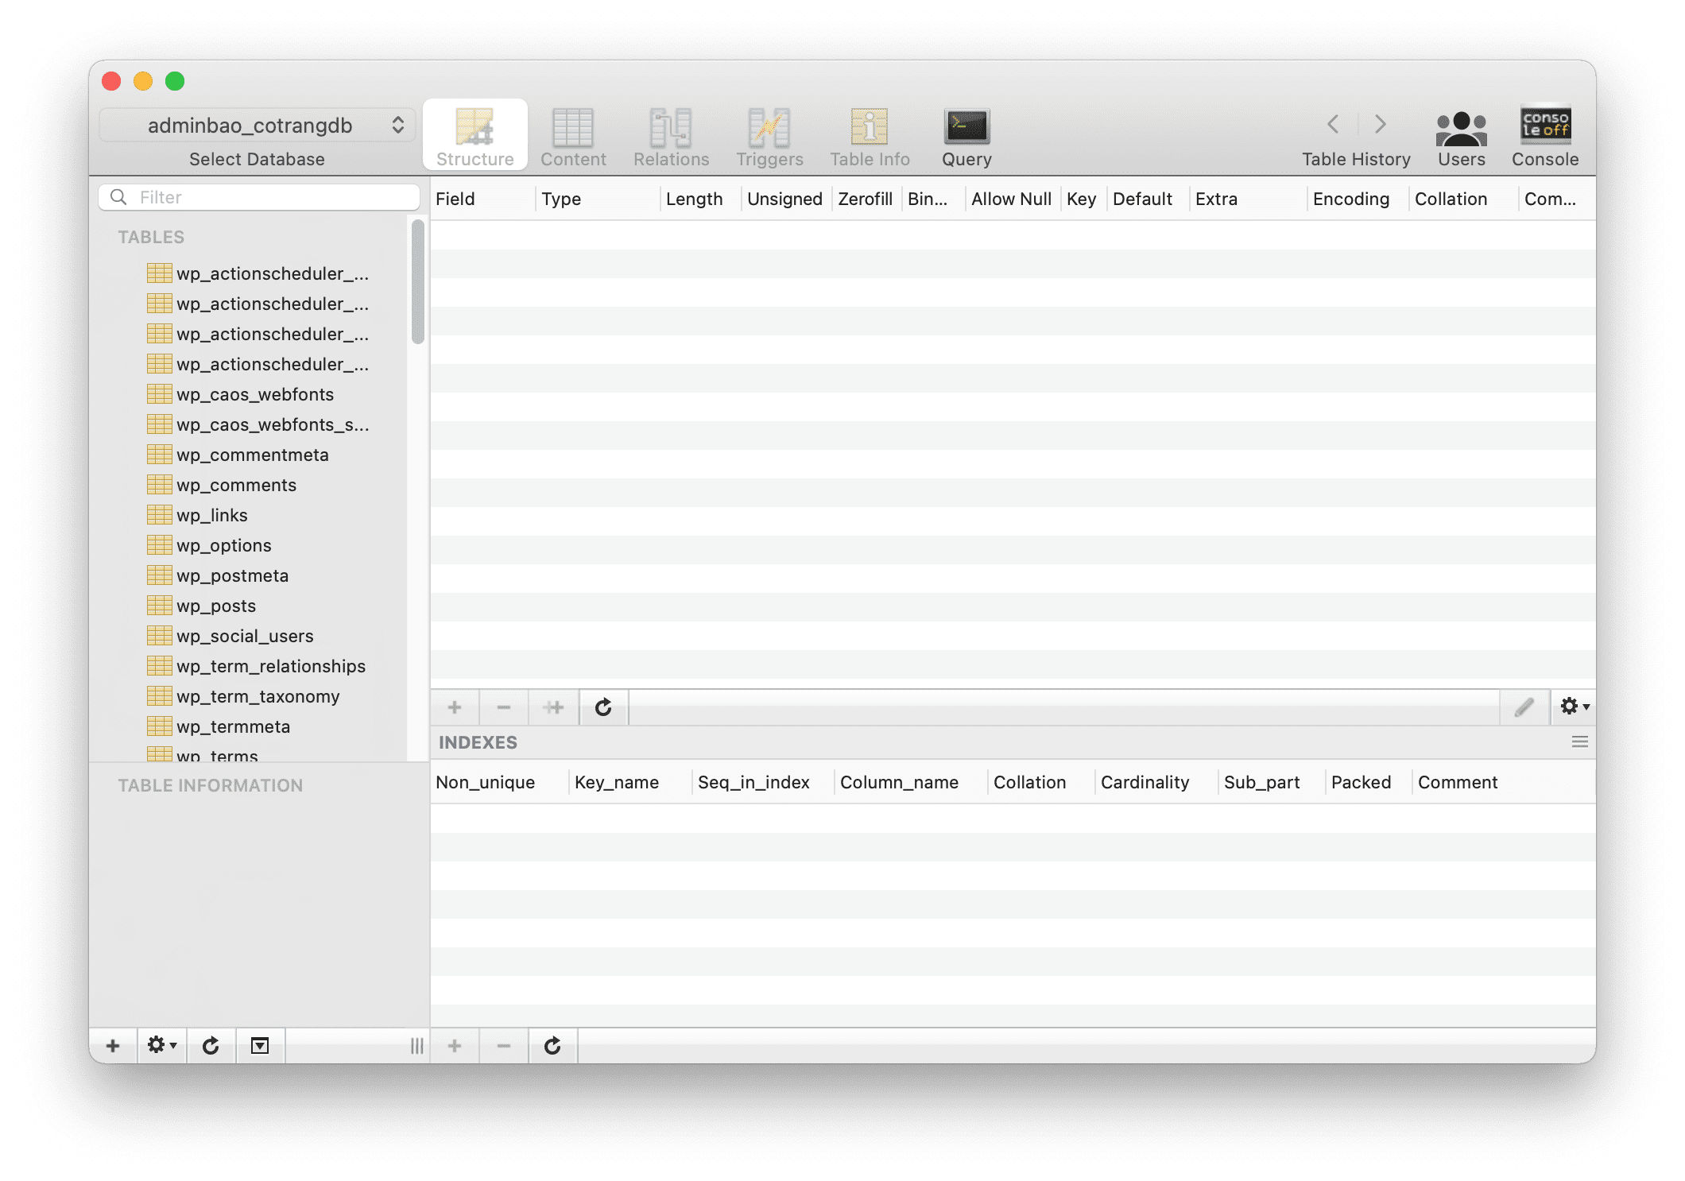
Task: Select the wp_social_users table
Action: 245,636
